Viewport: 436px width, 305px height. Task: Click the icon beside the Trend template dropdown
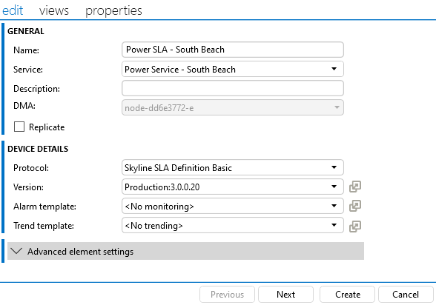(355, 227)
